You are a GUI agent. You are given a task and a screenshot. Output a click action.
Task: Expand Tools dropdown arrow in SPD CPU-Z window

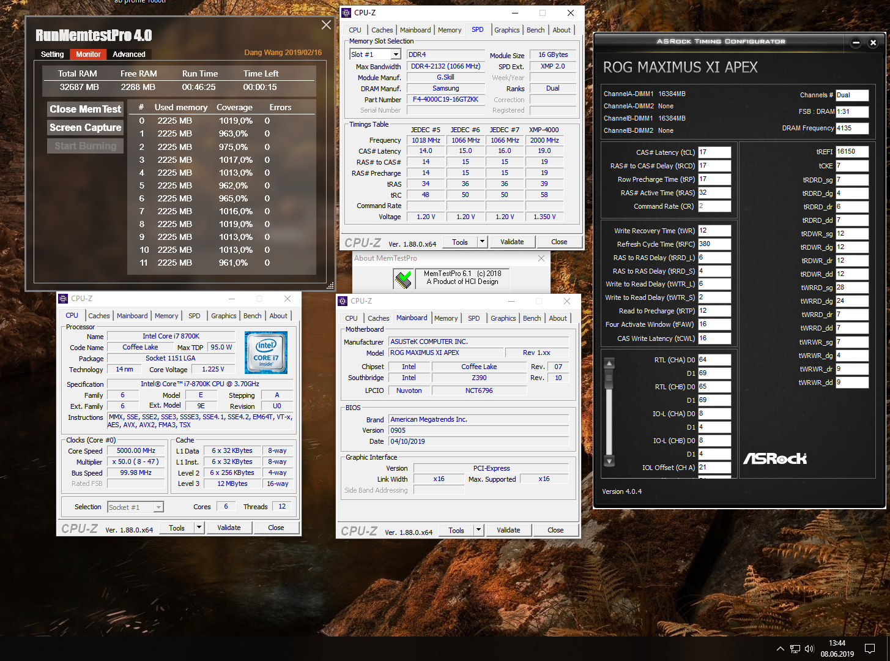pos(482,242)
